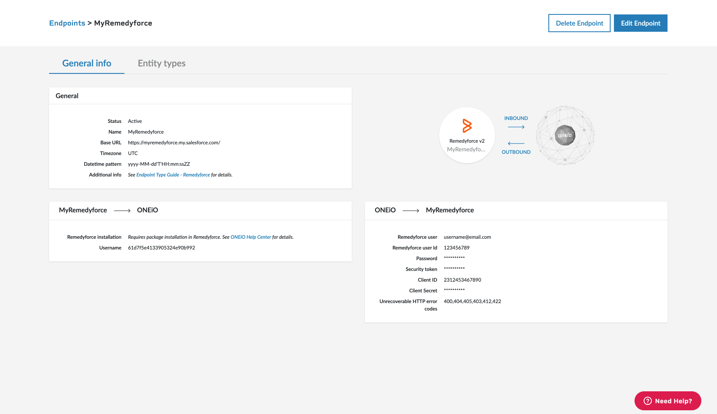Click the Name value MyRemedyforce
The image size is (717, 414).
pyautogui.click(x=146, y=132)
